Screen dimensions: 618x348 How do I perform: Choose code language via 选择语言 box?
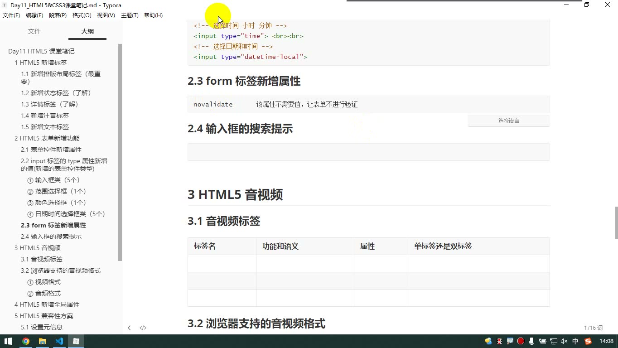tap(508, 121)
